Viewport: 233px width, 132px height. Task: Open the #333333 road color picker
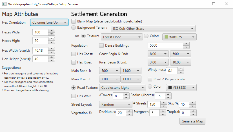(181, 88)
